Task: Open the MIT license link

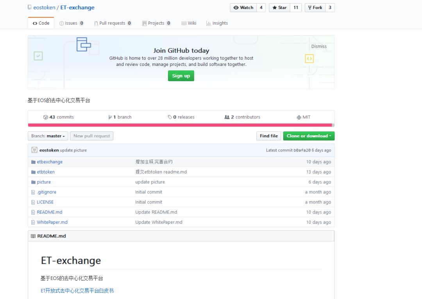Action: (x=304, y=117)
